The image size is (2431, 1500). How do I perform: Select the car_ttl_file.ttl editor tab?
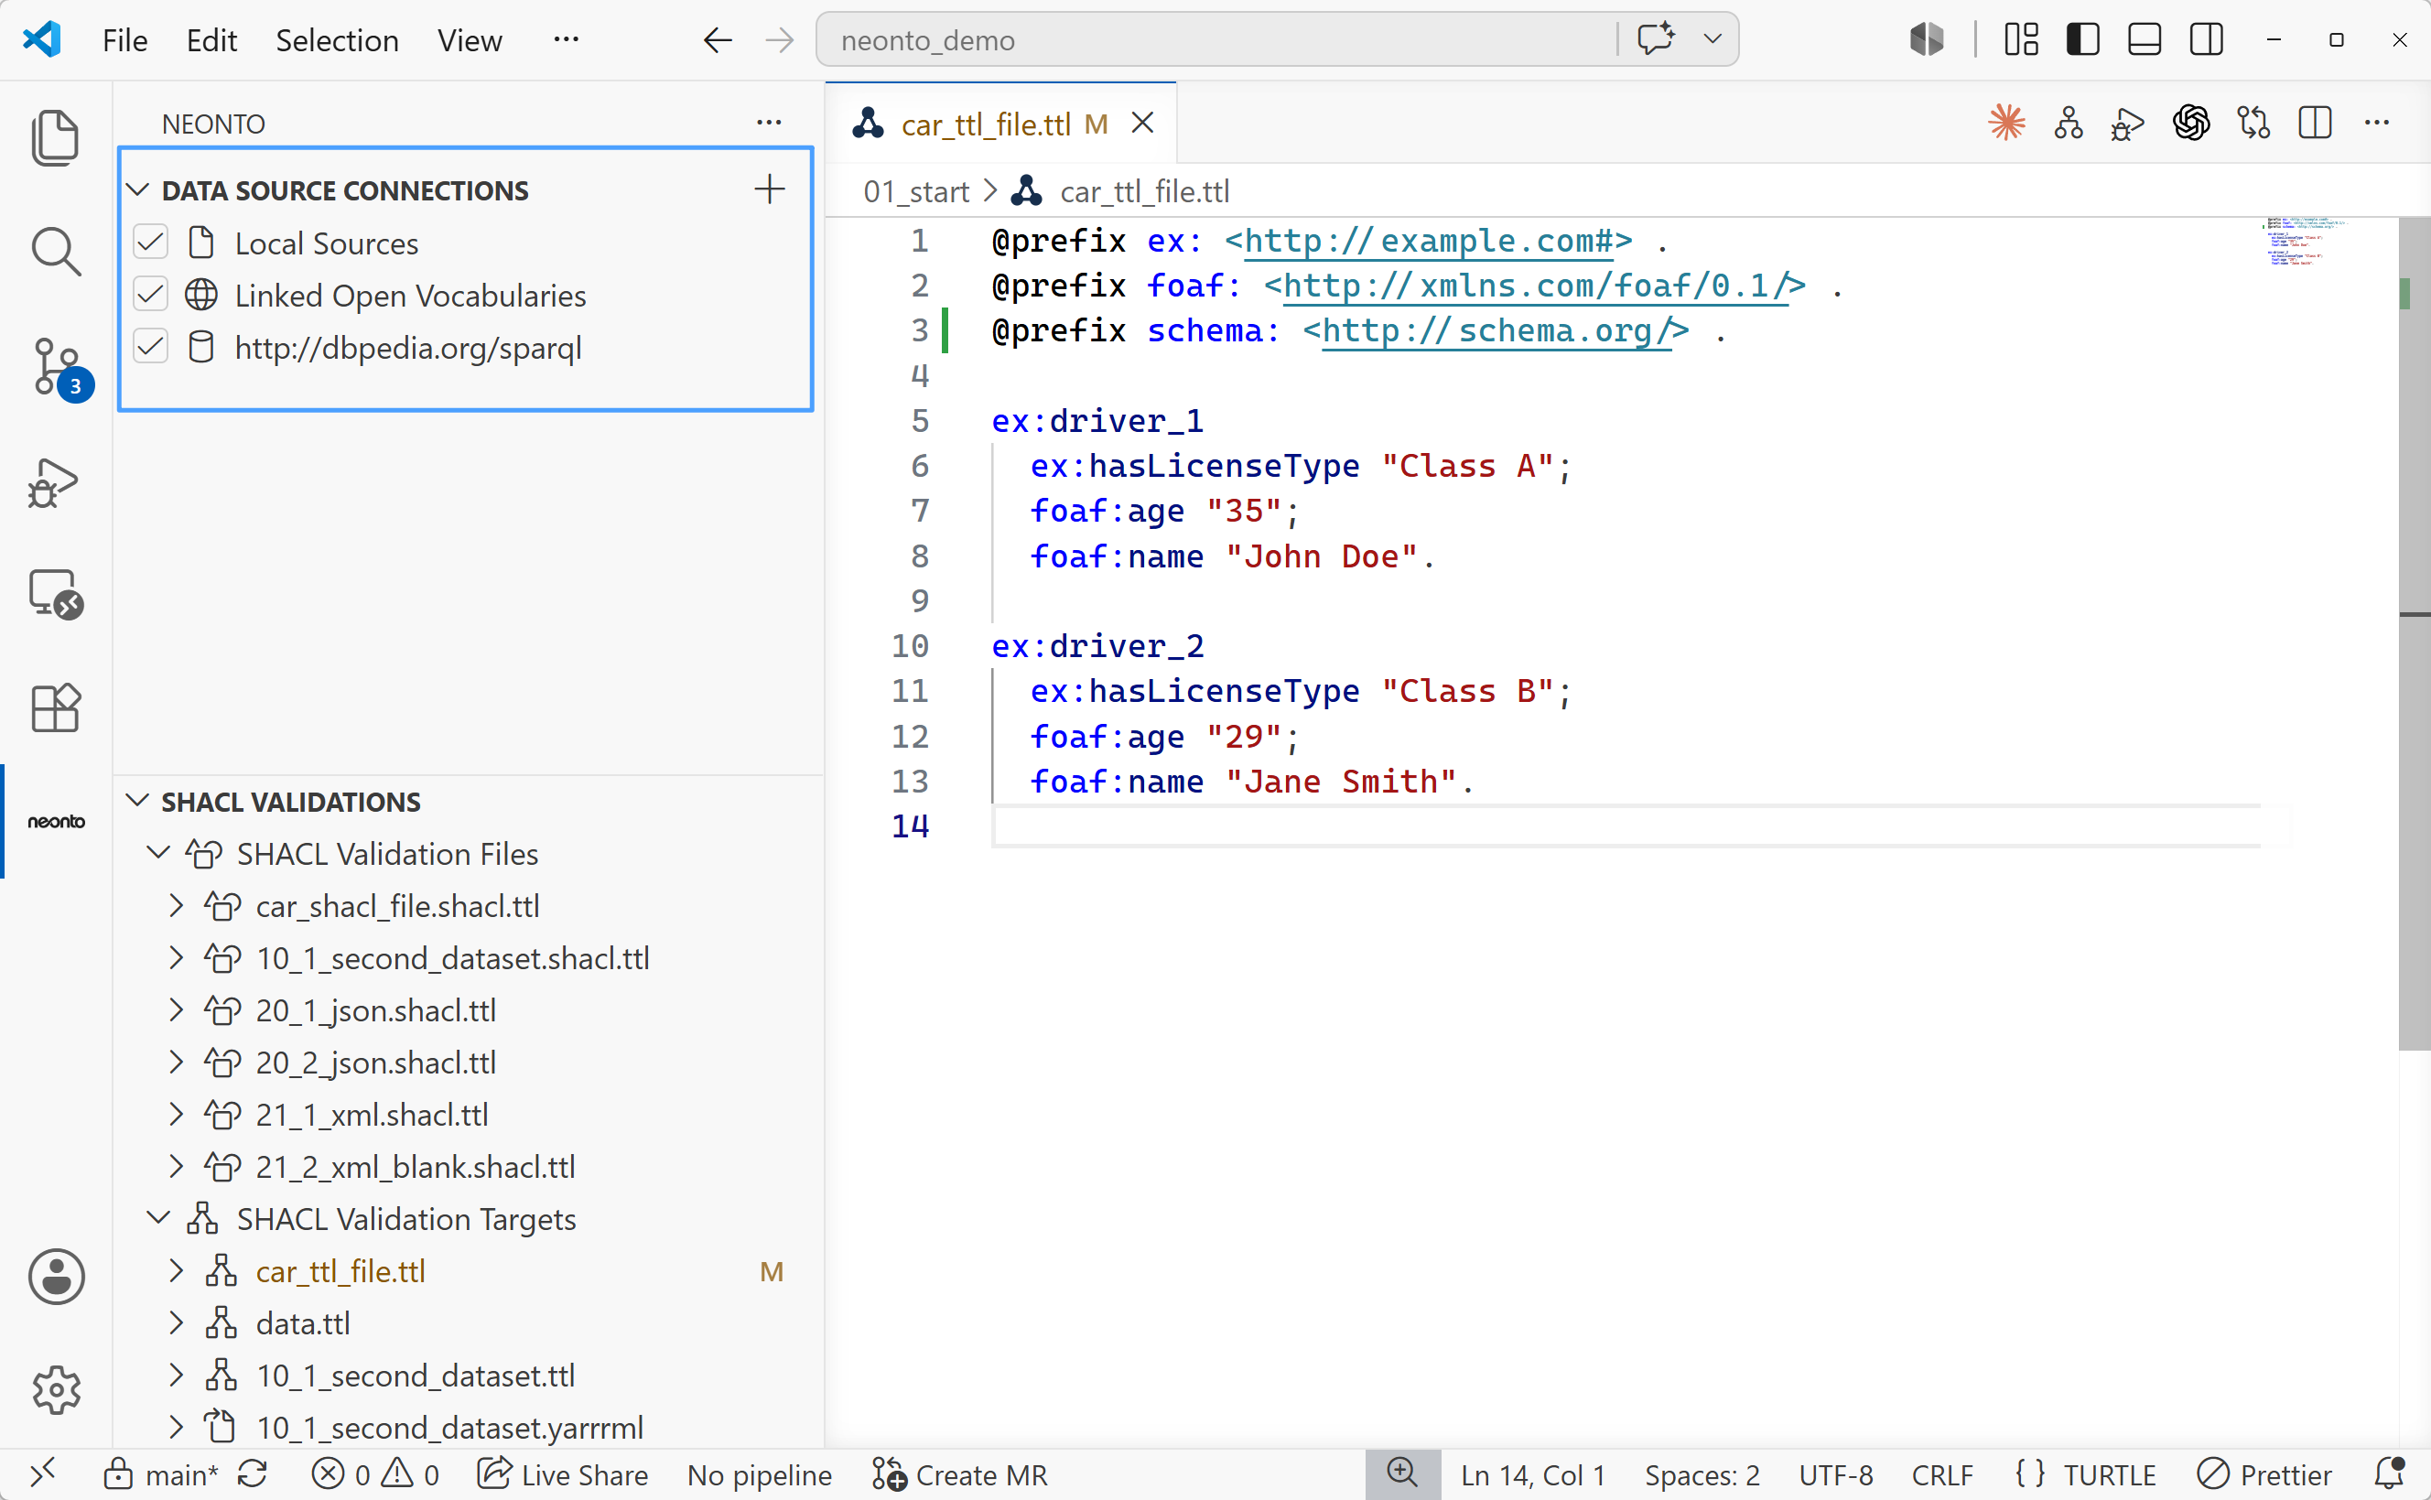[1000, 124]
